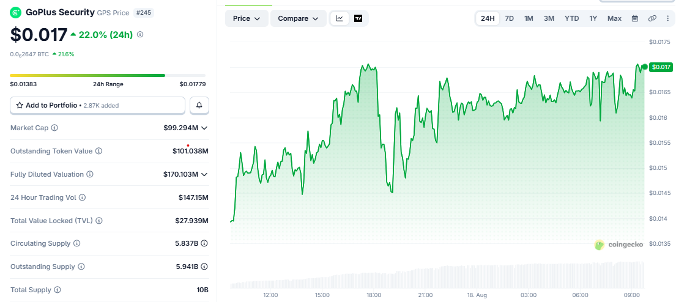Image resolution: width=676 pixels, height=302 pixels.
Task: Switch to line chart view icon
Action: (x=340, y=18)
